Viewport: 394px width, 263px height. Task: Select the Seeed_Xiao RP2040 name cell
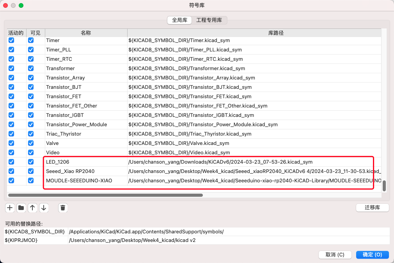(x=86, y=171)
